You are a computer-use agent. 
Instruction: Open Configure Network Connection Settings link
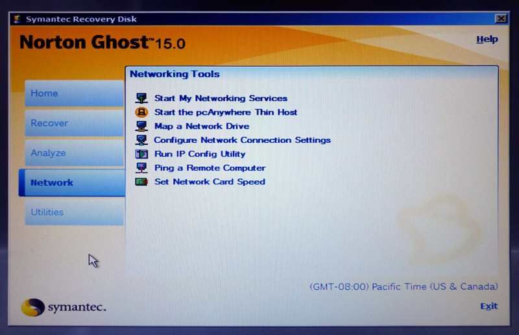point(242,140)
